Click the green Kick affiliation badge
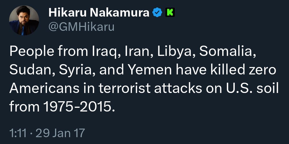Viewport: 289px width, 144px height. point(170,13)
